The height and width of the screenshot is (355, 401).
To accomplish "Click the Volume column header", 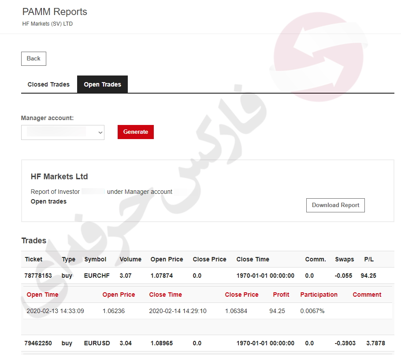I will pyautogui.click(x=130, y=259).
